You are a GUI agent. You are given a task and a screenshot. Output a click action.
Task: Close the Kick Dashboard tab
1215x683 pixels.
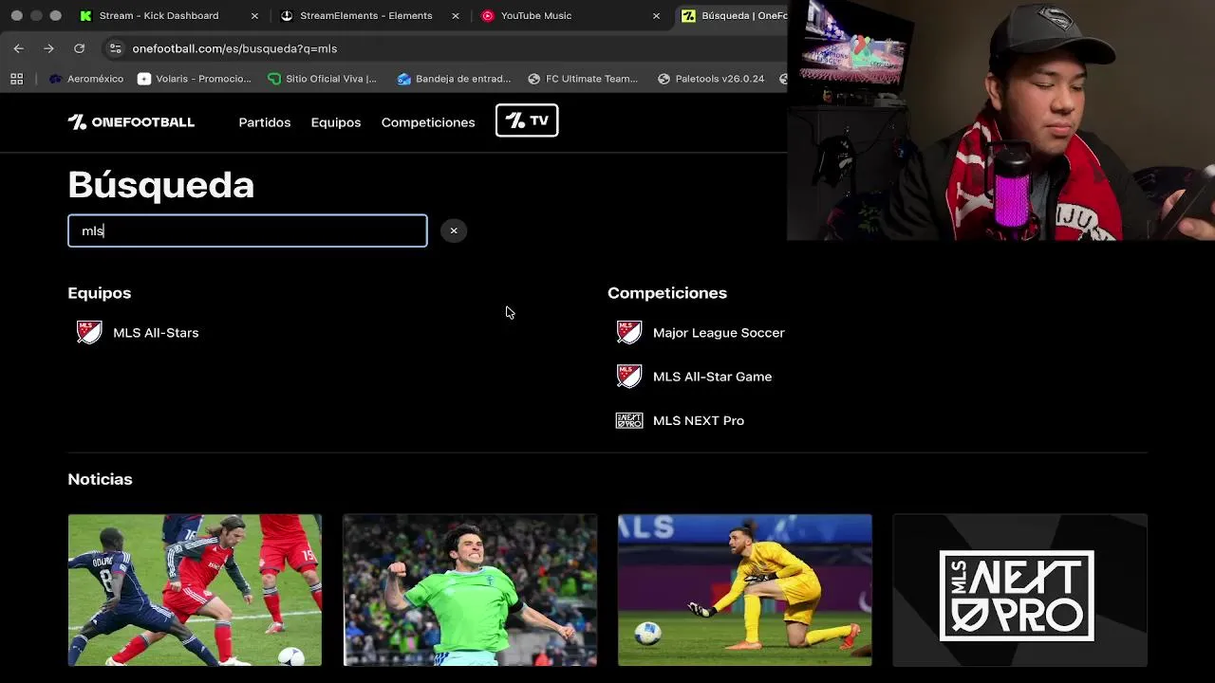[x=254, y=16]
